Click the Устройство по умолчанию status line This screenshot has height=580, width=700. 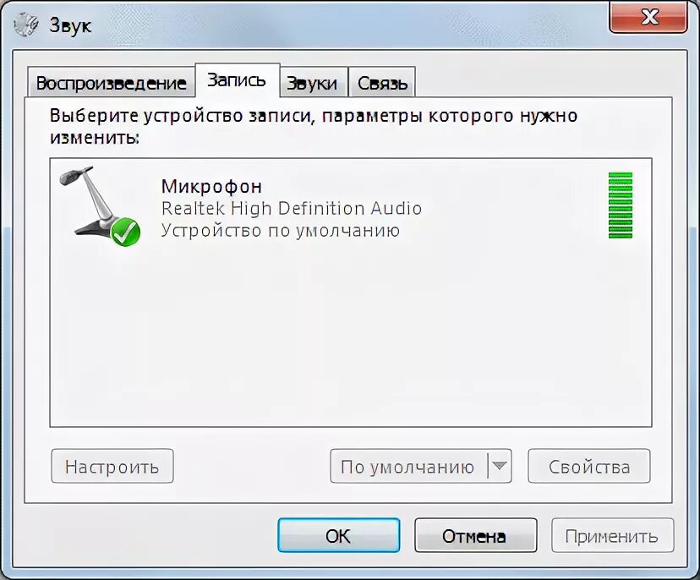tap(281, 231)
